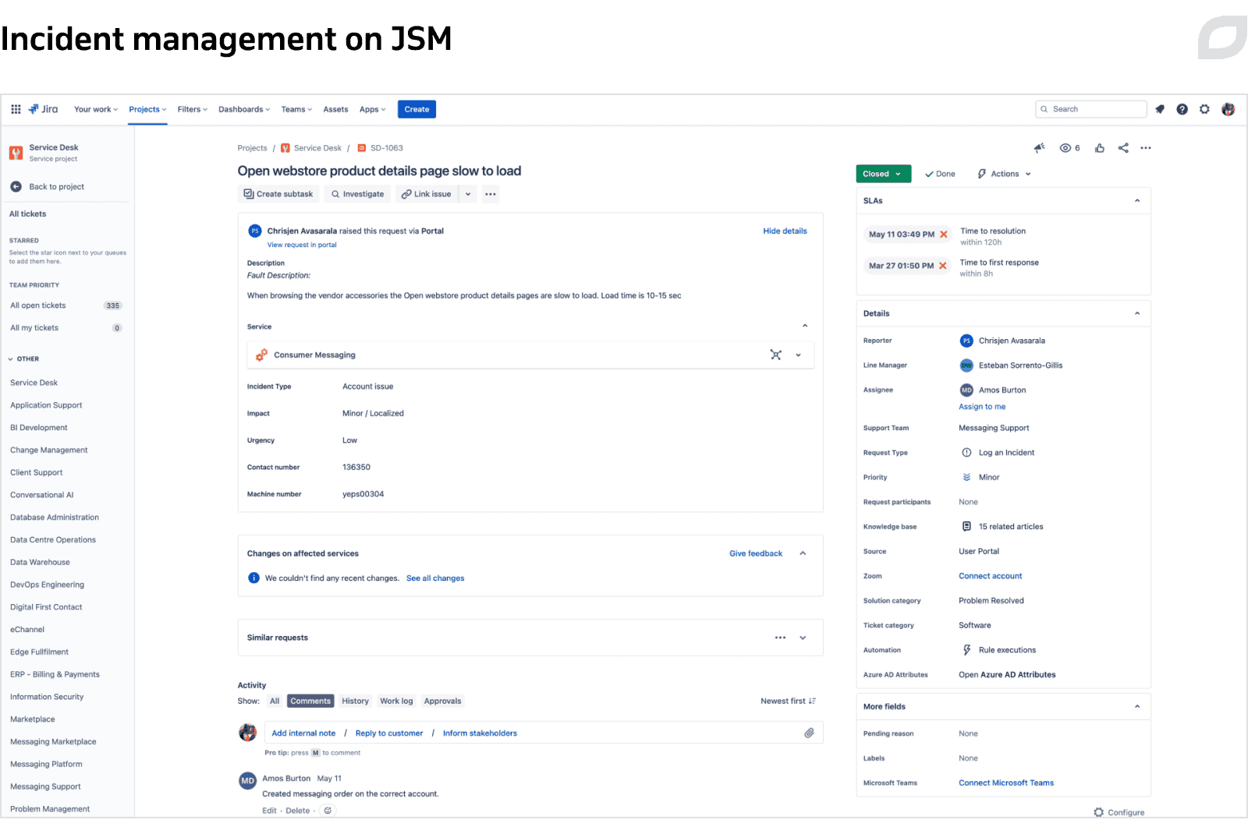Open the issue more actions ellipsis
The height and width of the screenshot is (820, 1248).
click(x=1146, y=148)
